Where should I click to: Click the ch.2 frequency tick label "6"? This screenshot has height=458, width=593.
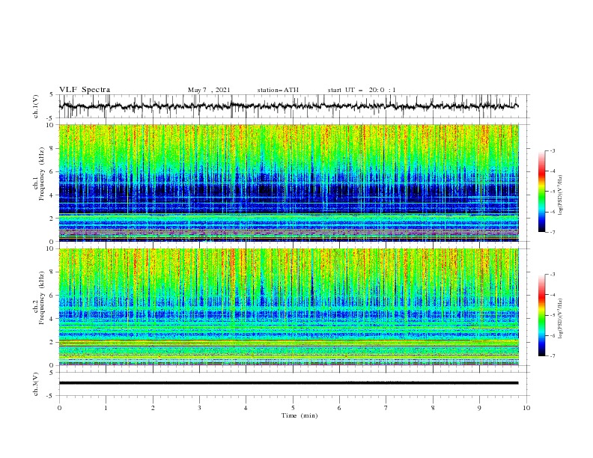tap(52, 296)
